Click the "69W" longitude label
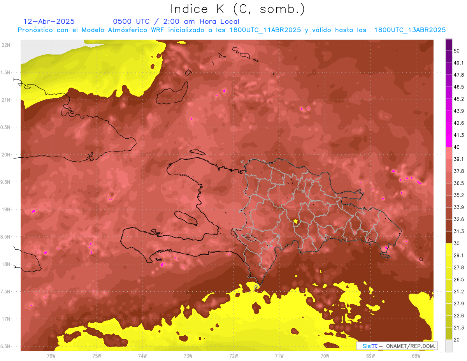Viewport: 467px width, 361px height. coord(370,356)
